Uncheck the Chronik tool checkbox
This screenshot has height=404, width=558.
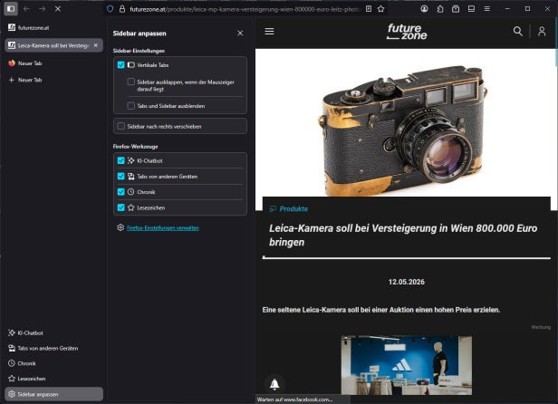pos(121,192)
